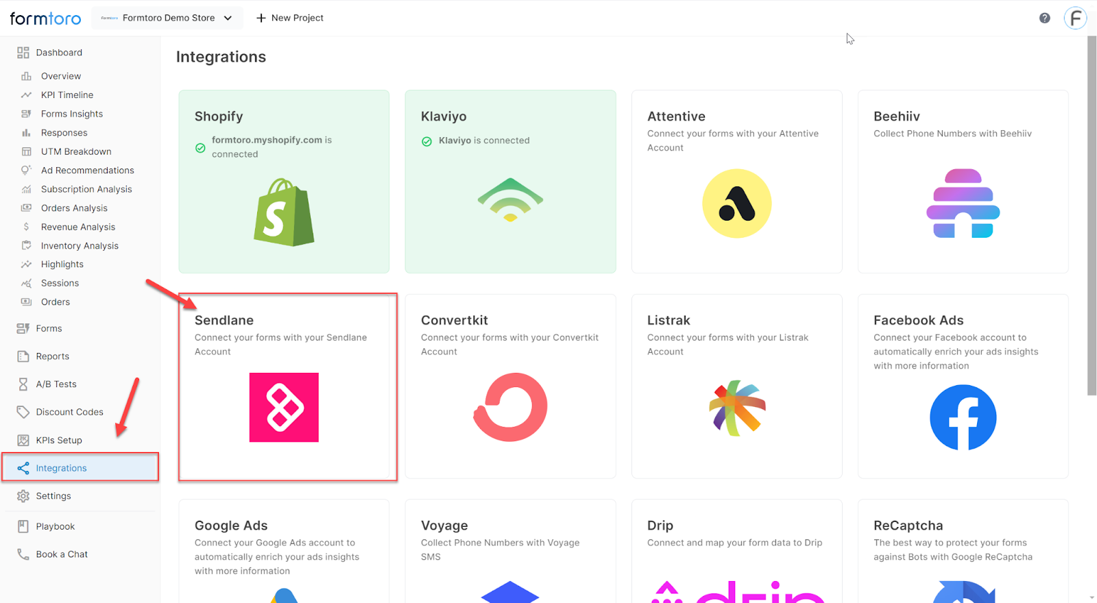The width and height of the screenshot is (1097, 603).
Task: Click the Beehiiv logo
Action: click(x=963, y=204)
